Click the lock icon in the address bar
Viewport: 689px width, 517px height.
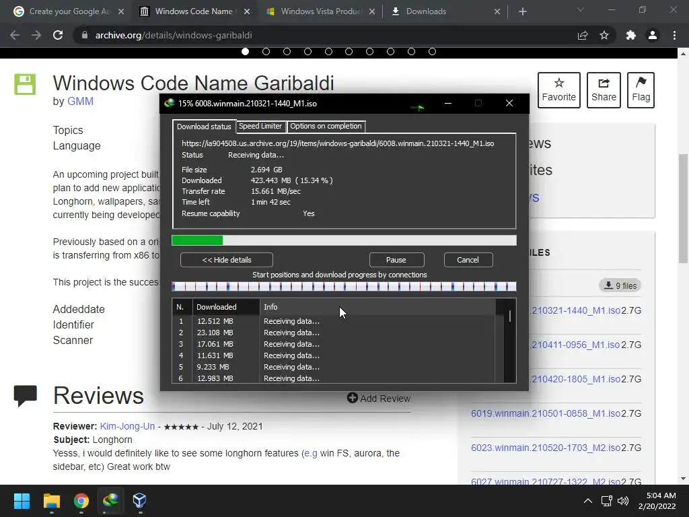(x=85, y=35)
